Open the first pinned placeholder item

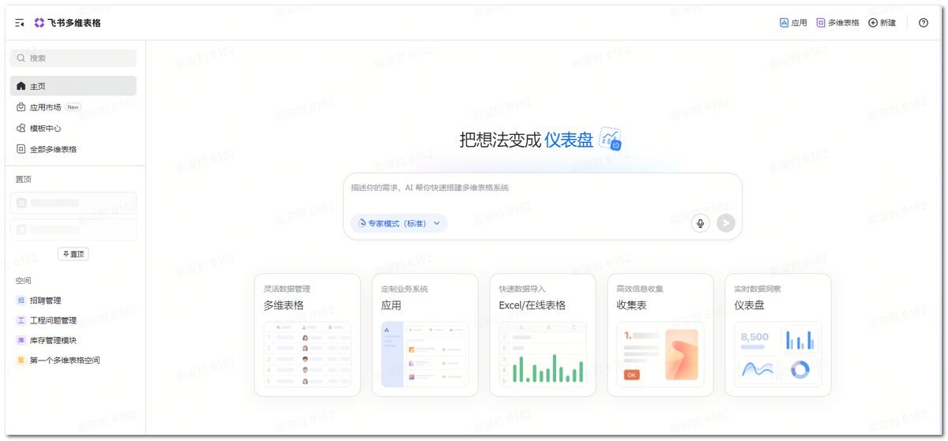[x=73, y=203]
